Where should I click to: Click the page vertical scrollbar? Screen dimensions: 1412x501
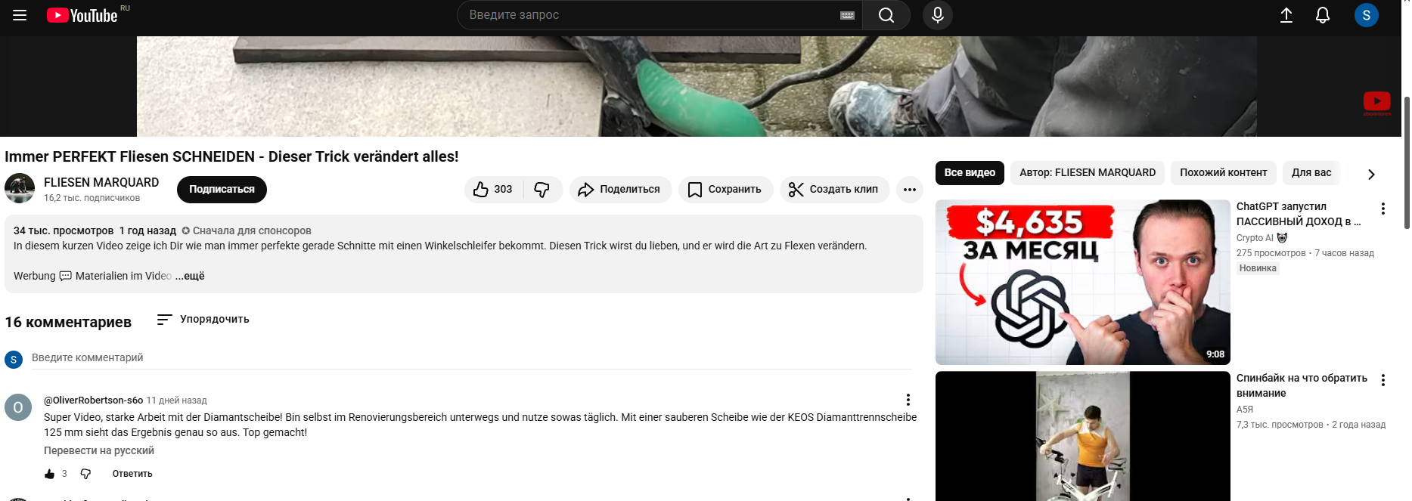pos(1407,162)
